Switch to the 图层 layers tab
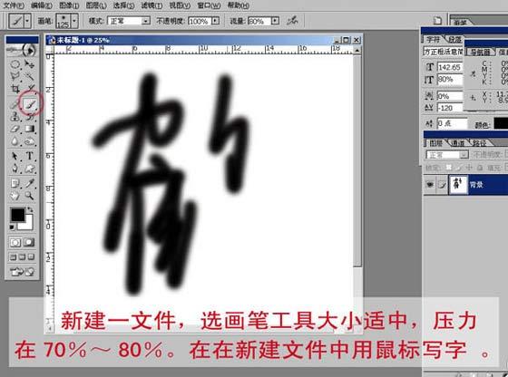508x377 pixels. pos(435,142)
